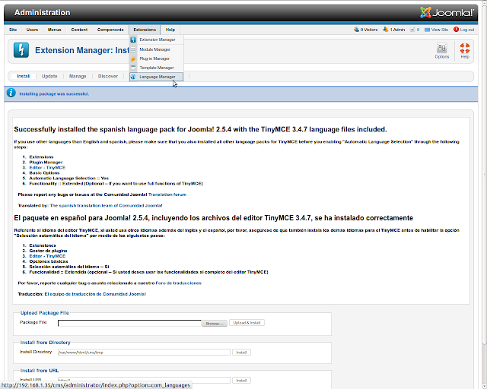Click Install button for Install URL
The height and width of the screenshot is (389, 487).
241,381
